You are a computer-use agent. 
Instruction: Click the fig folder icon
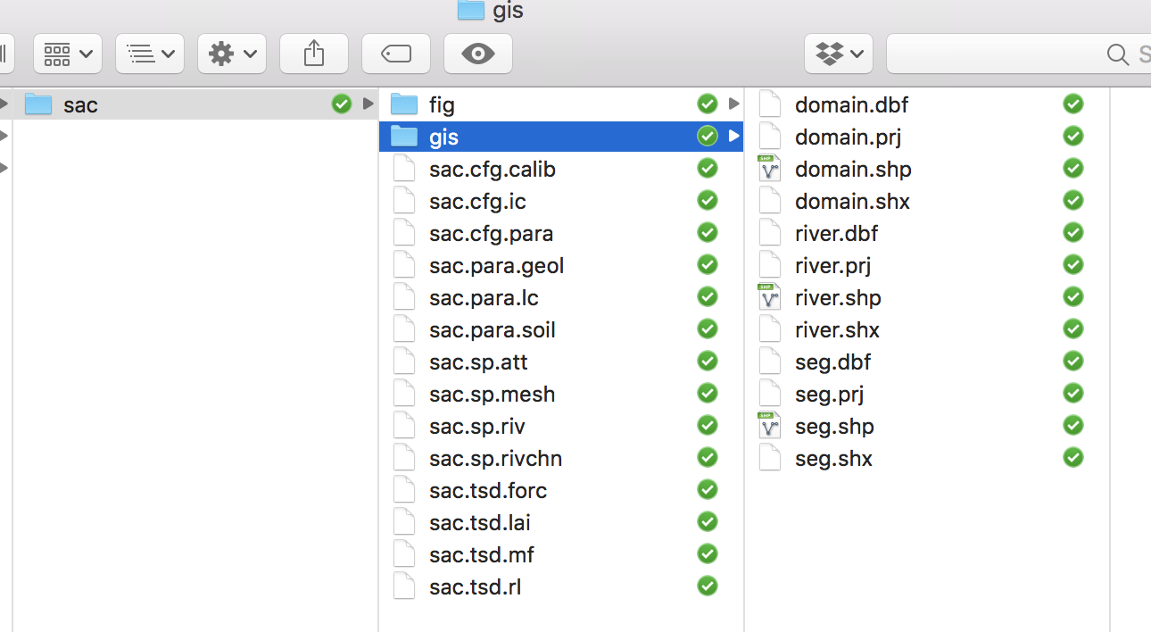[404, 104]
